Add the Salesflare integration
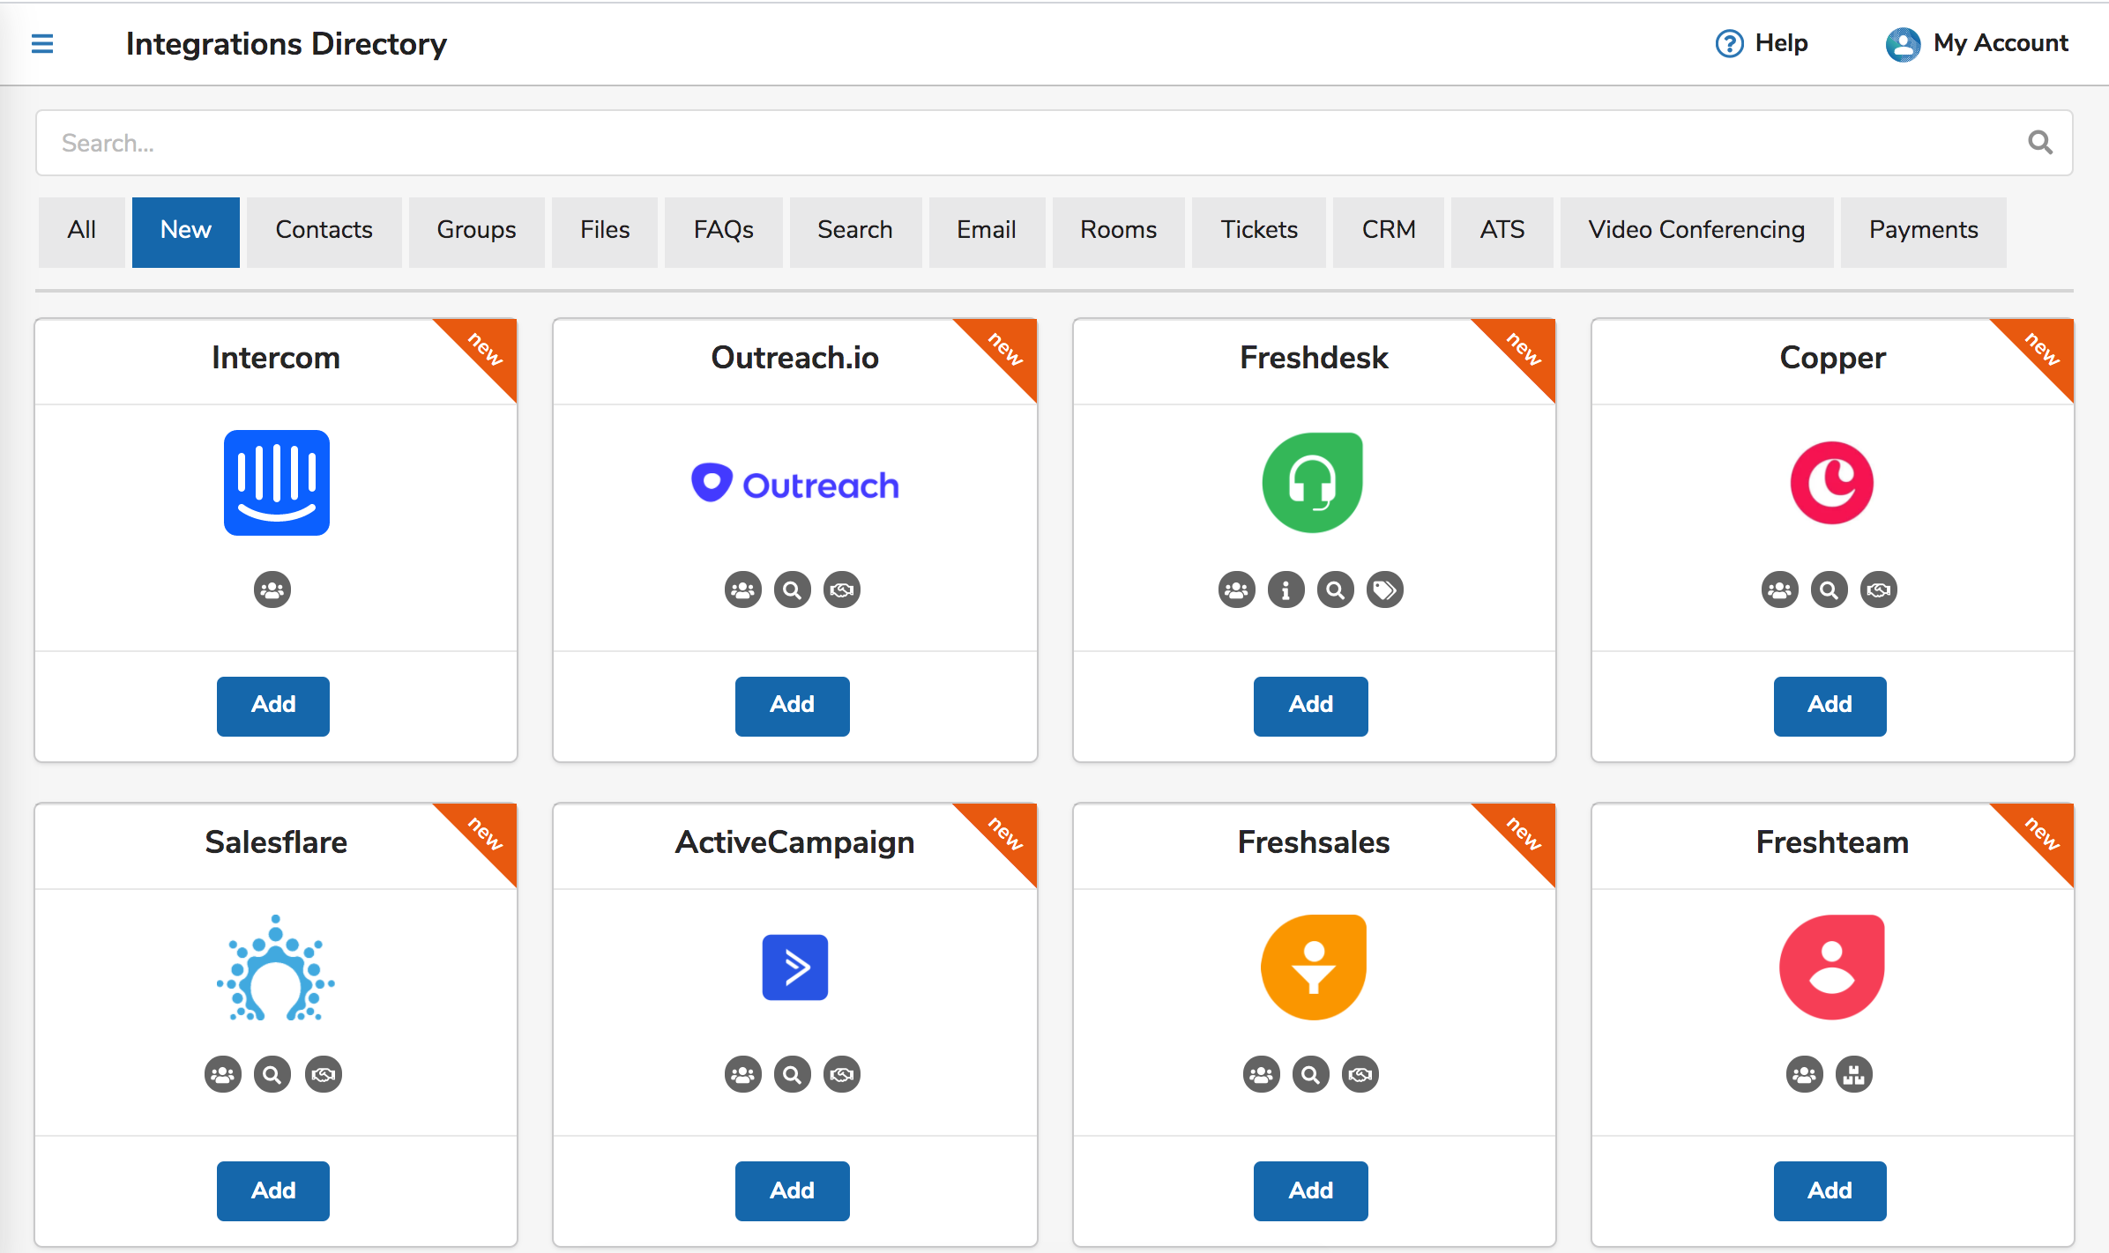The width and height of the screenshot is (2109, 1253). pos(273,1190)
